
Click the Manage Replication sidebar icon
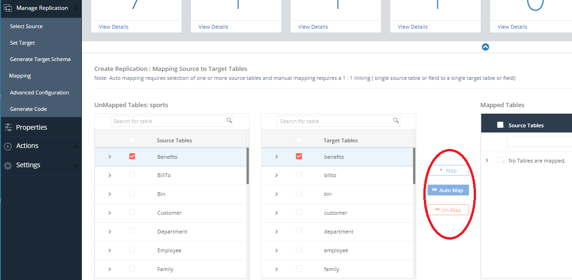(8, 8)
